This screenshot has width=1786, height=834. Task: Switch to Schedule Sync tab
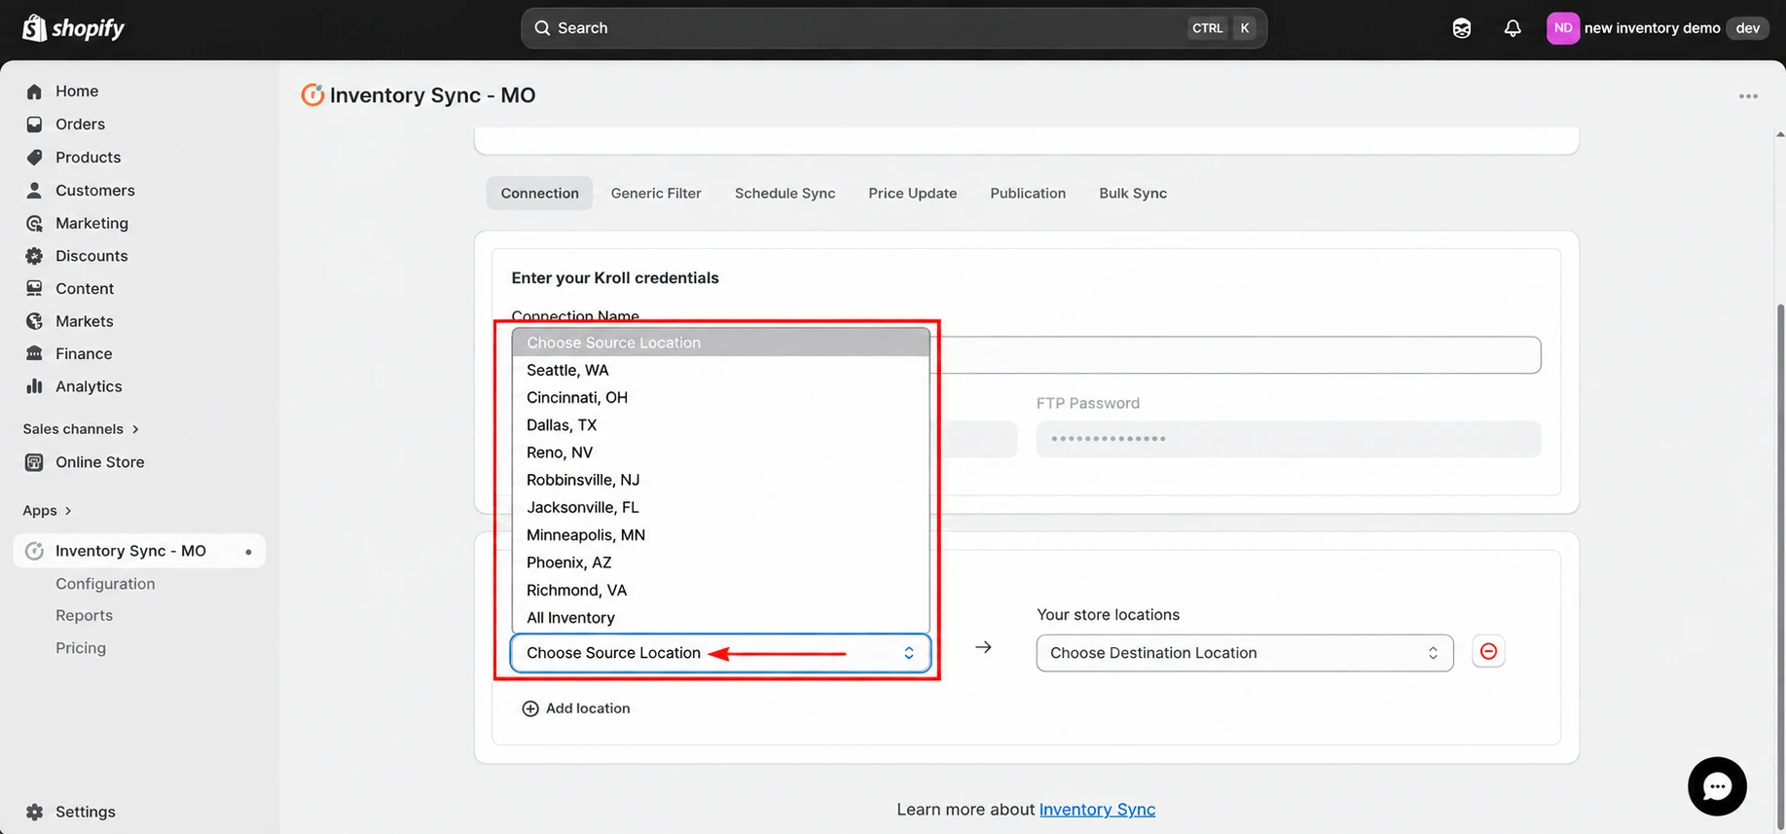coord(784,194)
